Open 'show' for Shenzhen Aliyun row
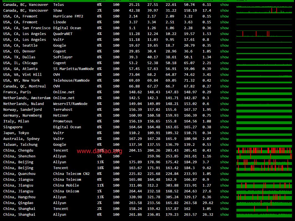 [x=224, y=156]
